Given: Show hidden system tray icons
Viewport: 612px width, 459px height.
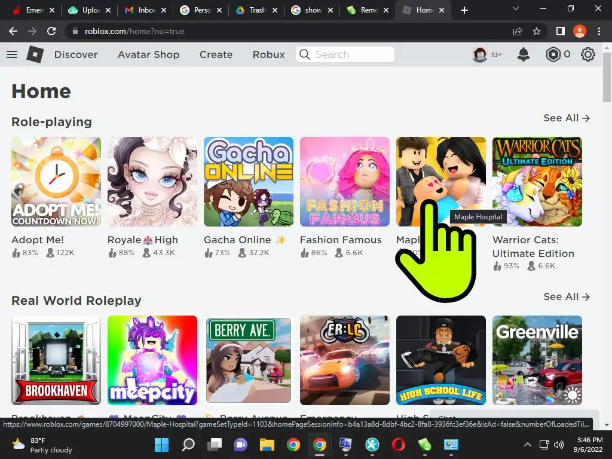Looking at the screenshot, I should (527, 445).
